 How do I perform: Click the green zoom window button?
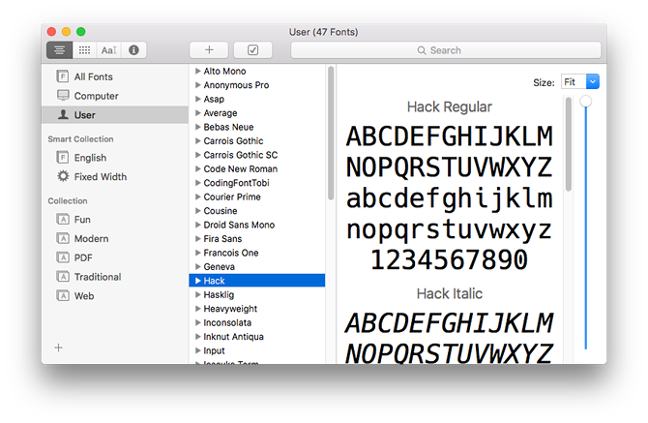[81, 31]
